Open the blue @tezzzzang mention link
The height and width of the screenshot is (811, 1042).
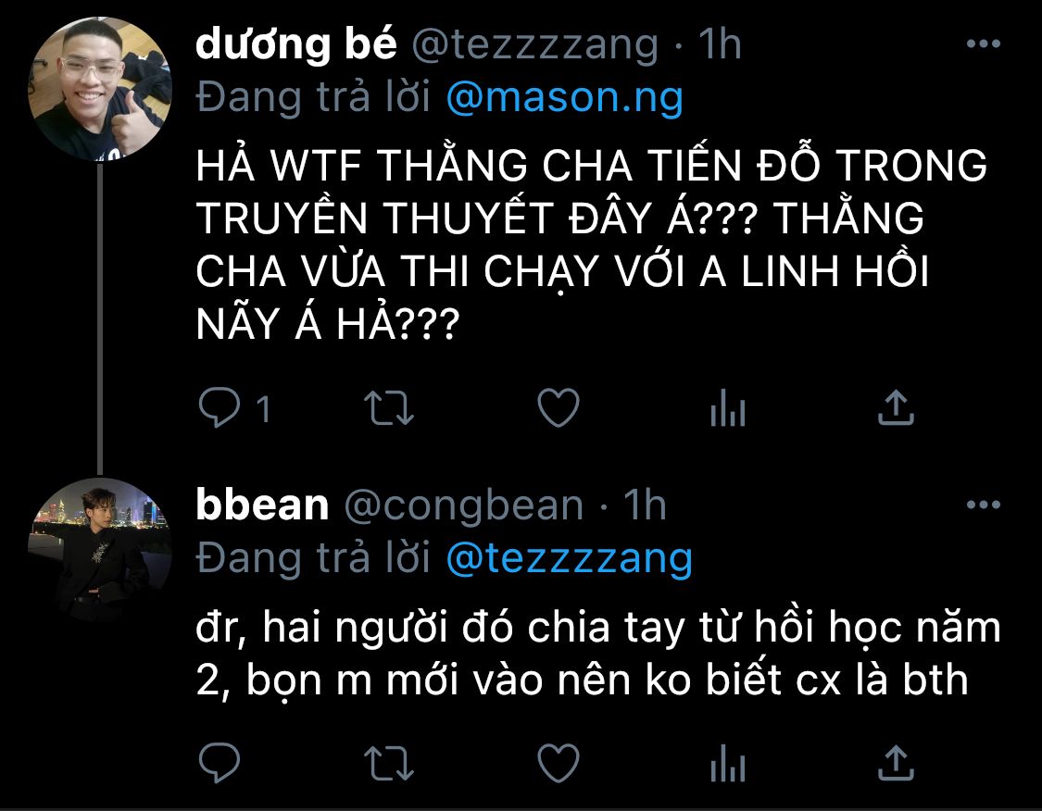coord(570,558)
